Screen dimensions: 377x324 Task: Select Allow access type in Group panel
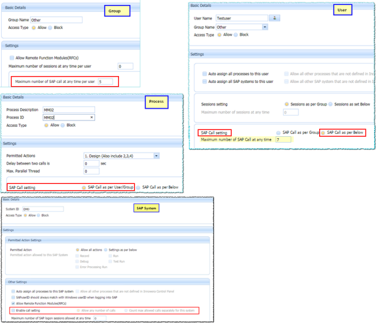click(34, 28)
